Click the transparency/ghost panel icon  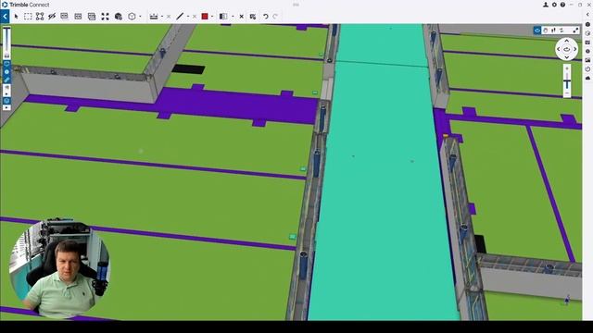(223, 17)
